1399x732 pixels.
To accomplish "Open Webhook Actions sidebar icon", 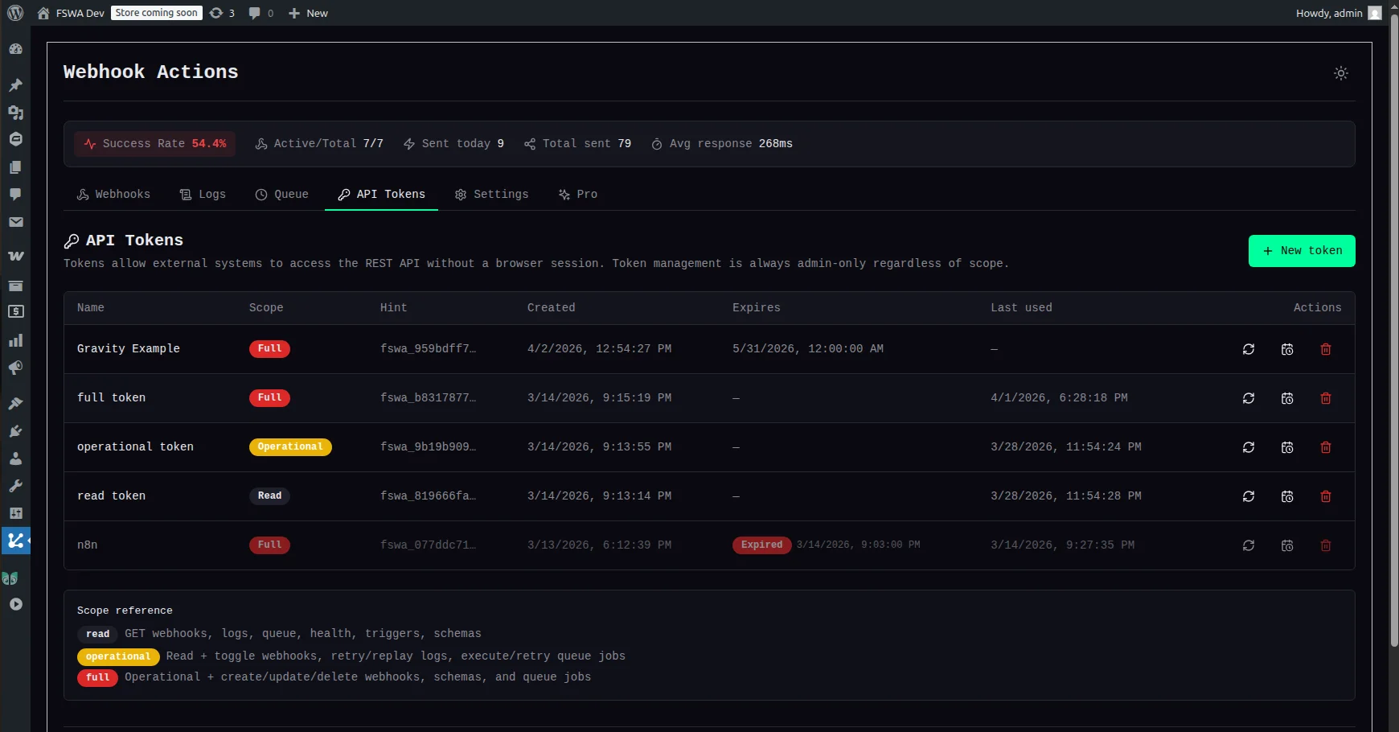I will [15, 541].
